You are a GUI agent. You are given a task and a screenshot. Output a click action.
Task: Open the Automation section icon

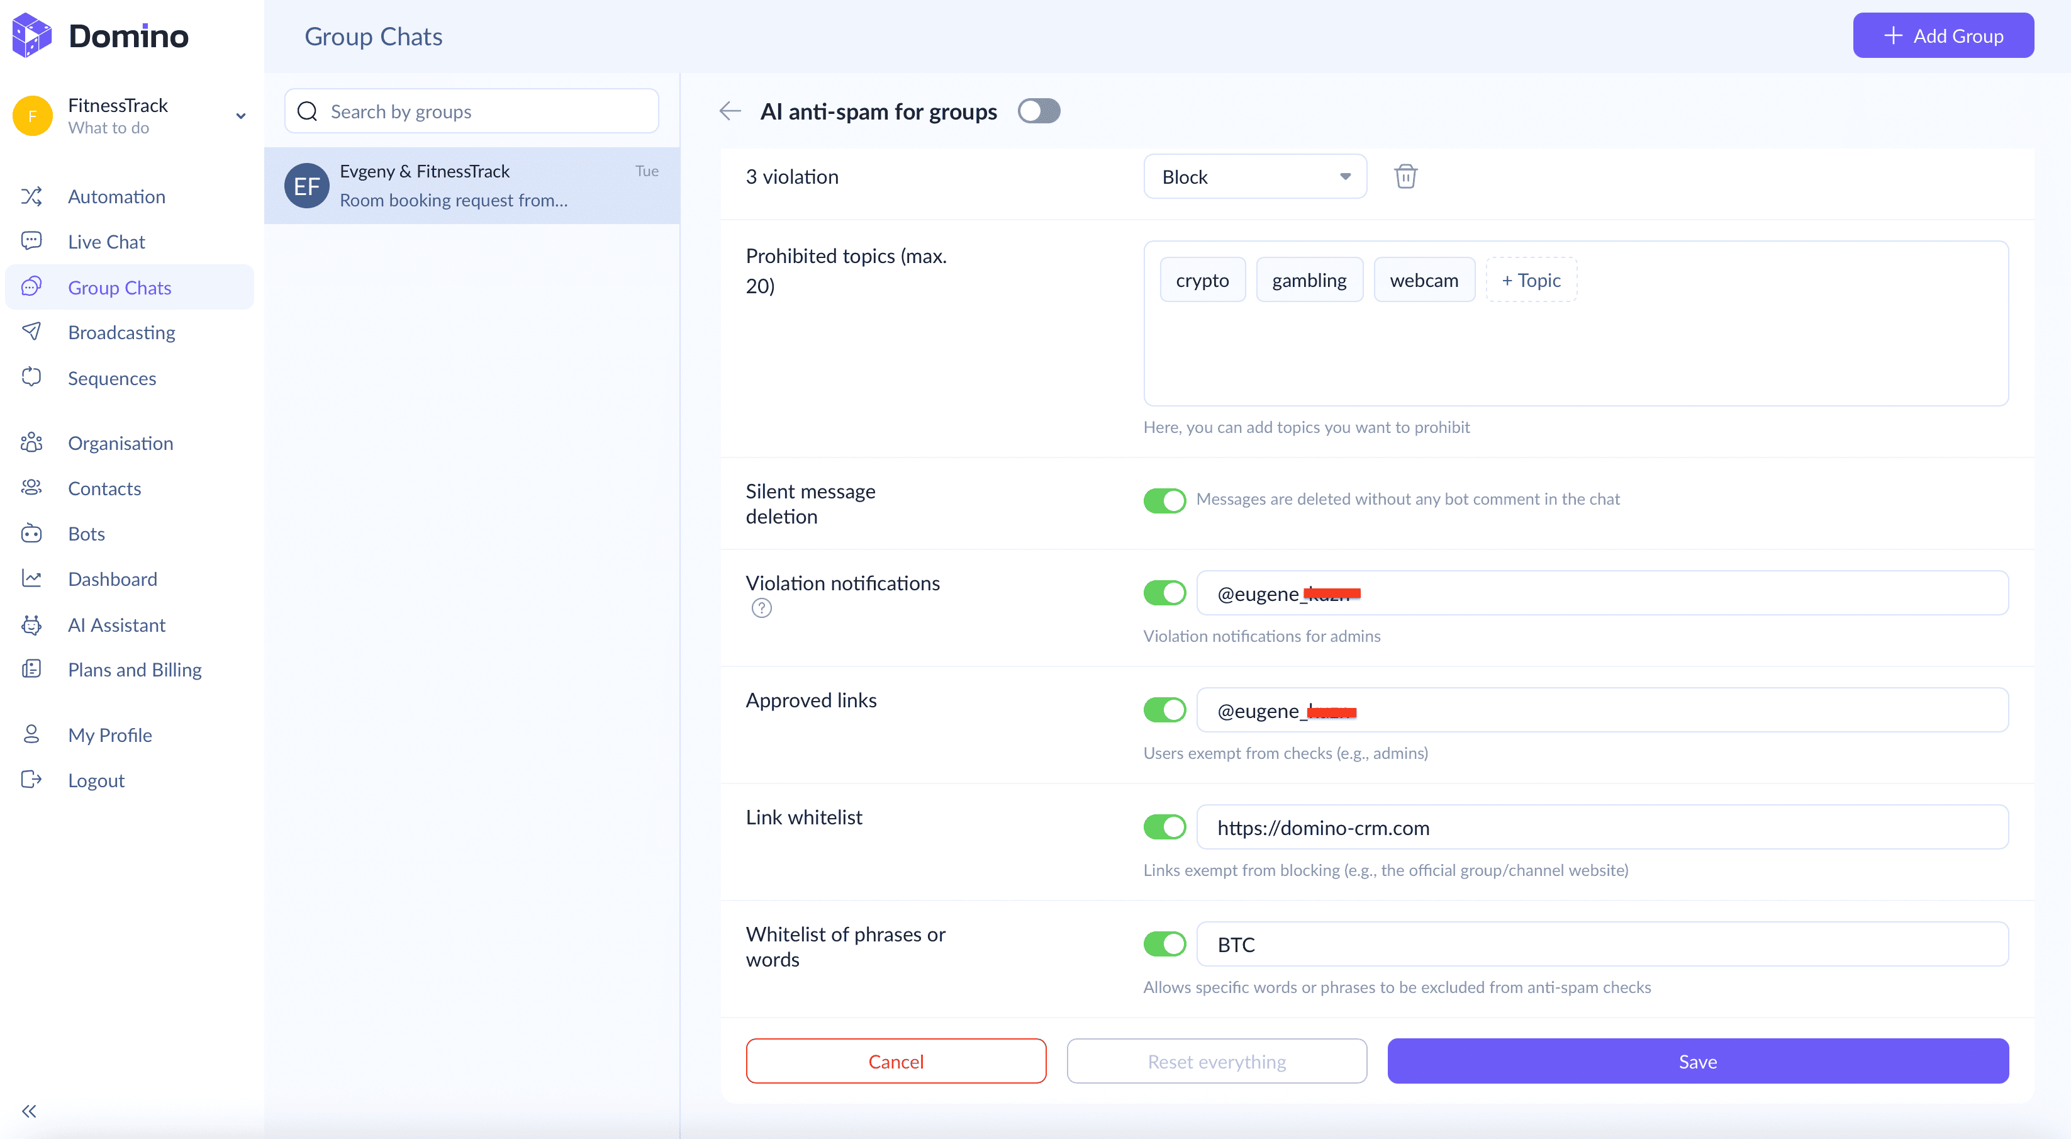pyautogui.click(x=31, y=196)
